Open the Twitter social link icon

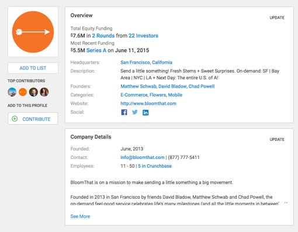(135, 112)
